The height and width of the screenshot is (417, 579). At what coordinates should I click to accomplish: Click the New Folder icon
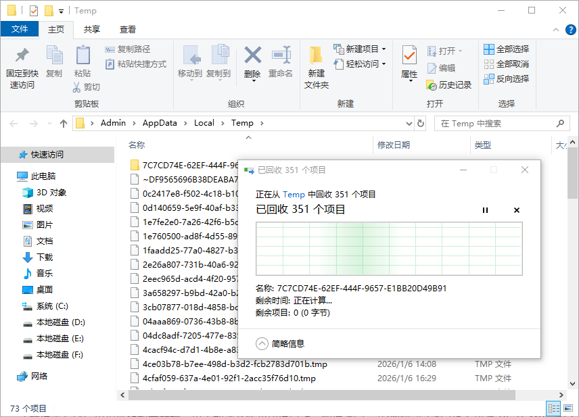(316, 57)
